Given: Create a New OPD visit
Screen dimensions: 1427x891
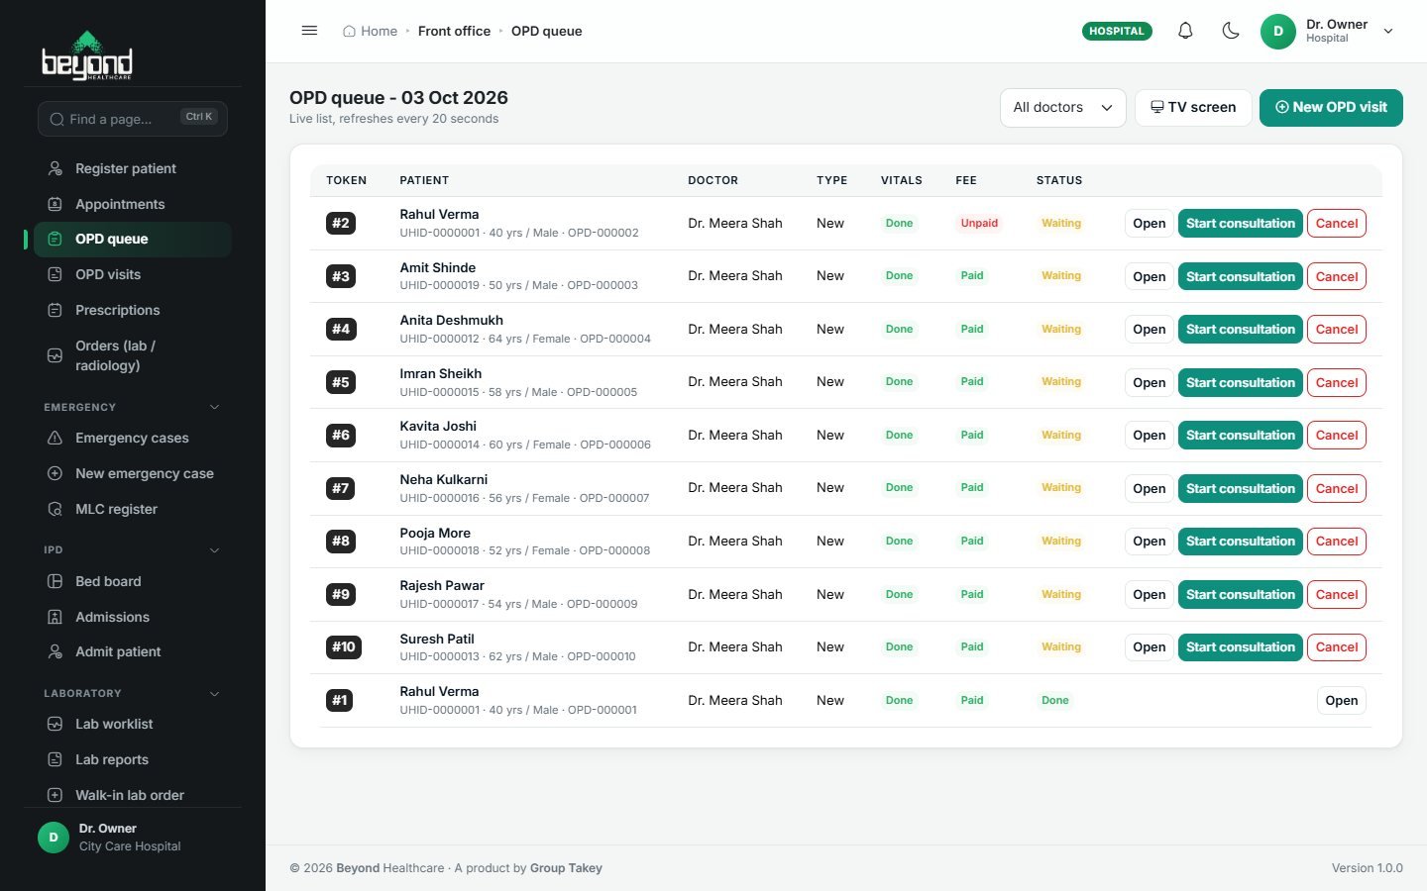Looking at the screenshot, I should click(x=1331, y=107).
